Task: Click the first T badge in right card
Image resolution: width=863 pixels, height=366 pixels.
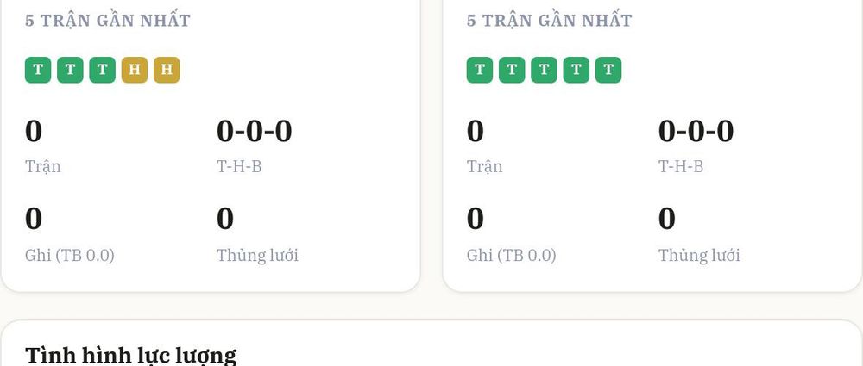Action: (479, 70)
